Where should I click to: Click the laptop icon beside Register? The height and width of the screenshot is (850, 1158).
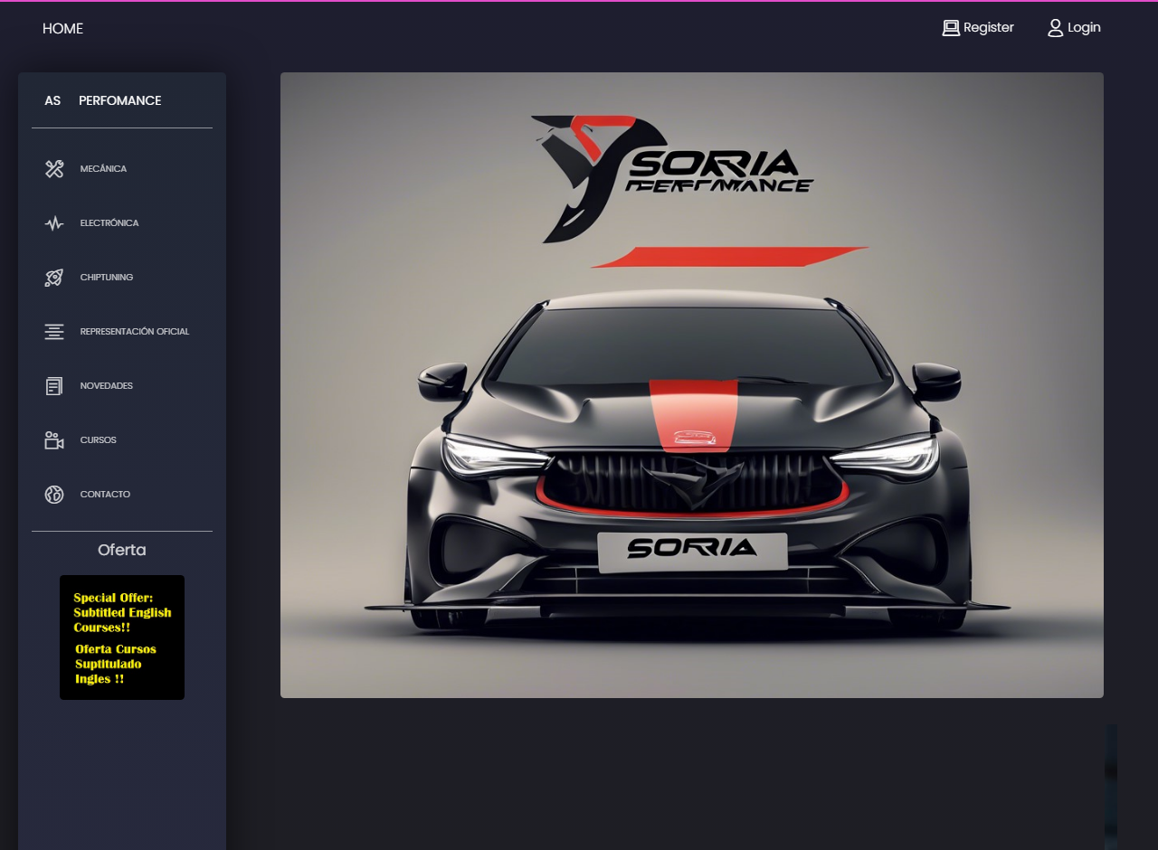point(951,28)
